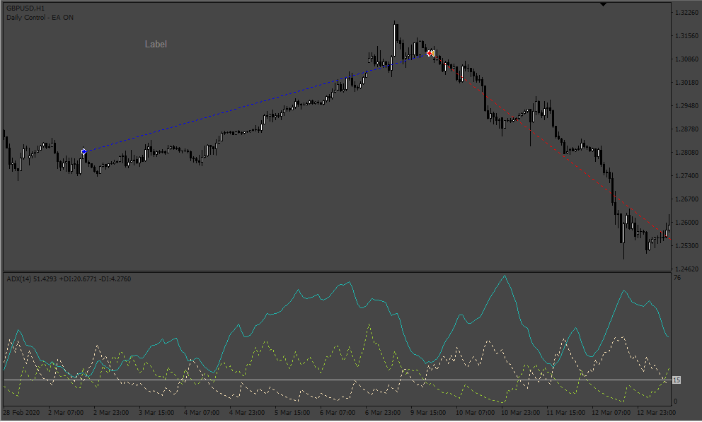Select the red dashed trade line
Image resolution: width=702 pixels, height=422 pixels.
click(x=551, y=146)
